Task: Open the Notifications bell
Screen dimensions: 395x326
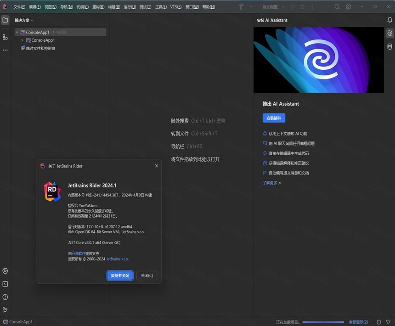Action: pos(389,20)
